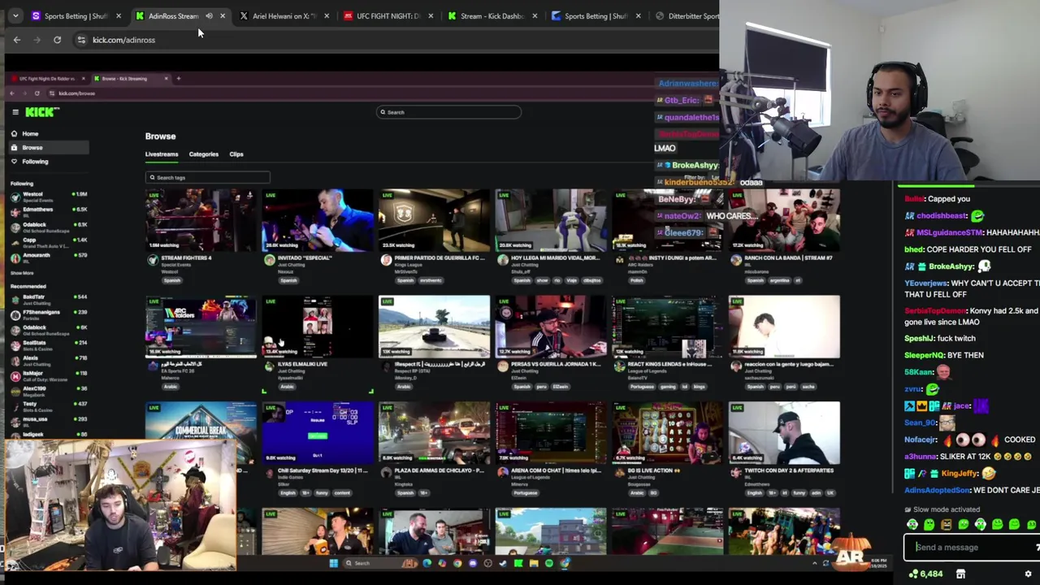Click SleeperNQ username in chat
This screenshot has width=1040, height=585.
(924, 355)
